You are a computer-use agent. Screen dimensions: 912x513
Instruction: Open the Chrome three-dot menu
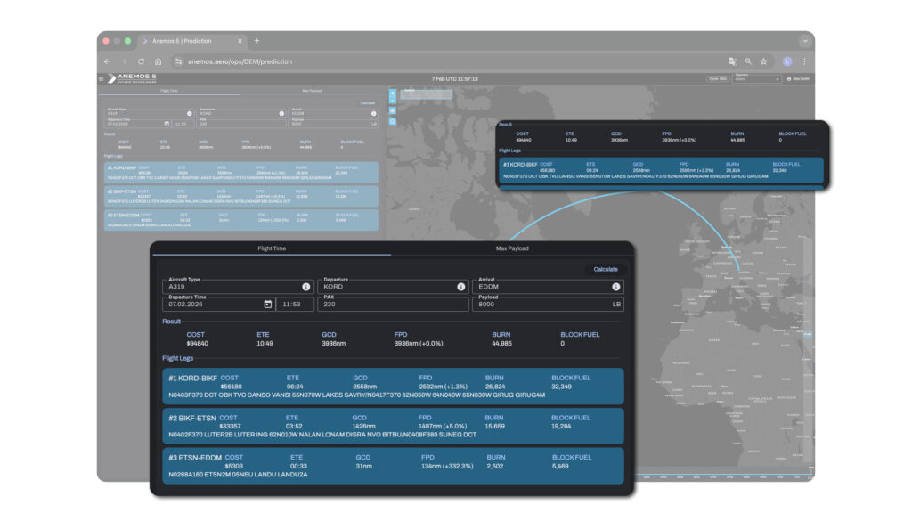point(804,61)
